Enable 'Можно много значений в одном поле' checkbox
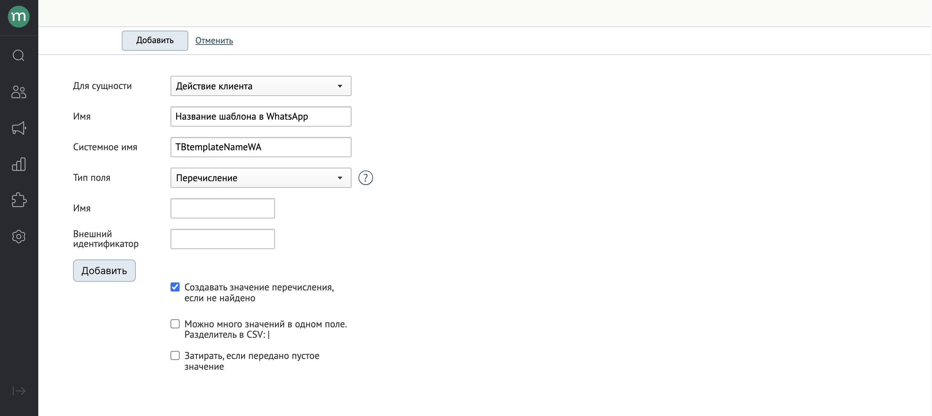The width and height of the screenshot is (932, 416). click(175, 324)
